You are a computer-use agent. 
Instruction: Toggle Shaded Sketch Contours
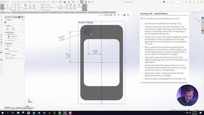click(x=84, y=7)
